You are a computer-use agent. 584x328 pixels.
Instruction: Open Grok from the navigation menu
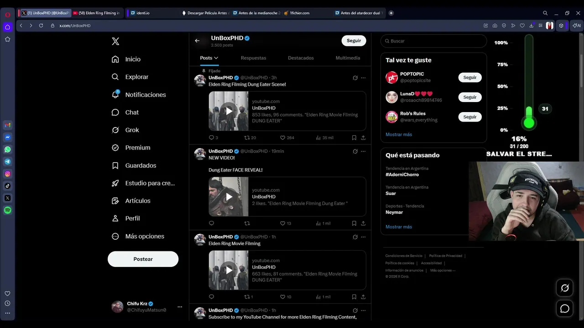click(x=125, y=130)
